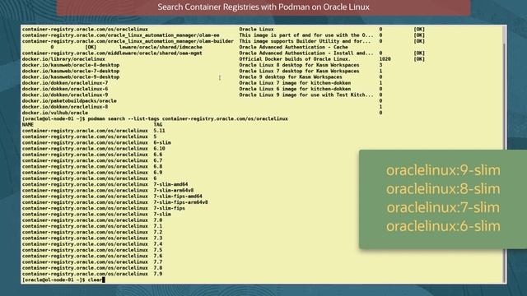Click "oraclelinux:8-slim" in the green overlay
Viewport: 527px width, 296px height.
[443, 189]
